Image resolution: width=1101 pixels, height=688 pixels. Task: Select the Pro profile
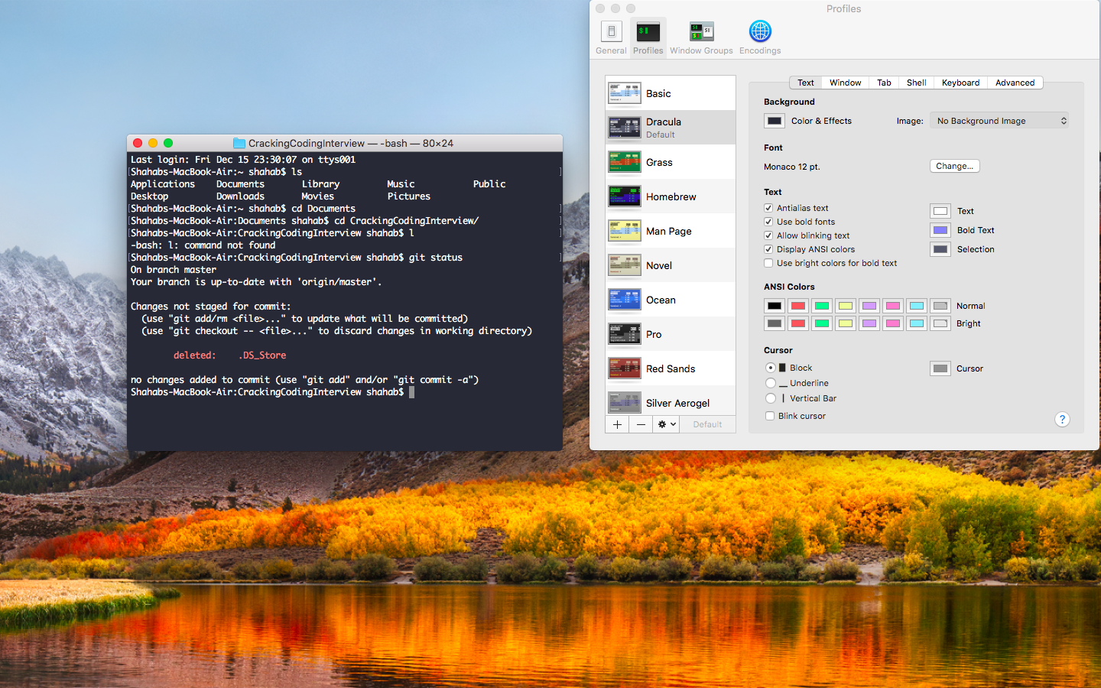[671, 334]
